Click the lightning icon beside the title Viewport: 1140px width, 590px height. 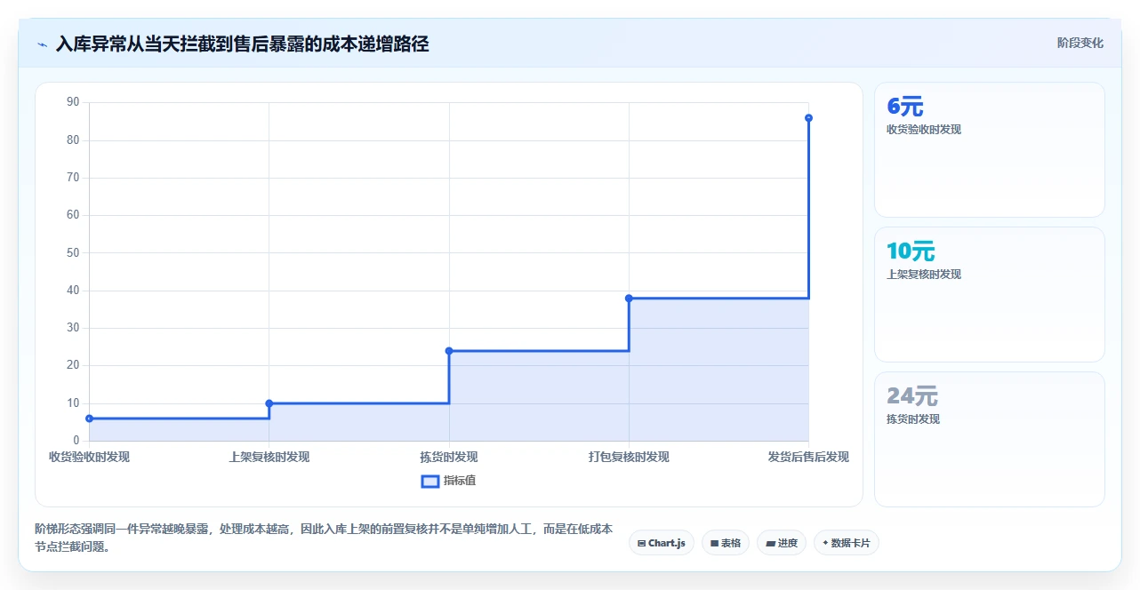[x=42, y=44]
